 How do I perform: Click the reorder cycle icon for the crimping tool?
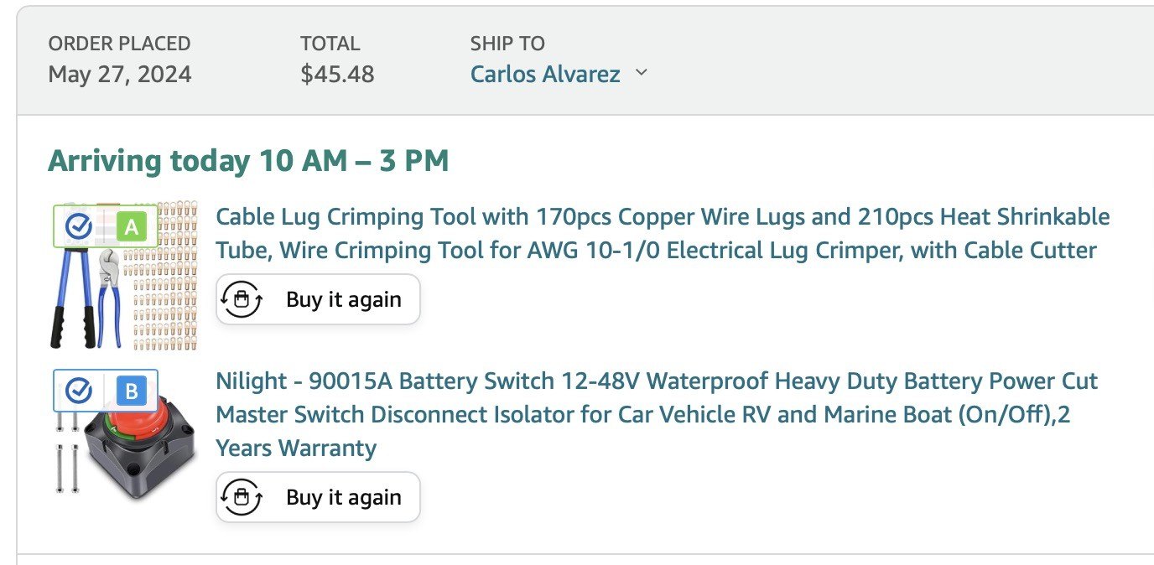243,299
